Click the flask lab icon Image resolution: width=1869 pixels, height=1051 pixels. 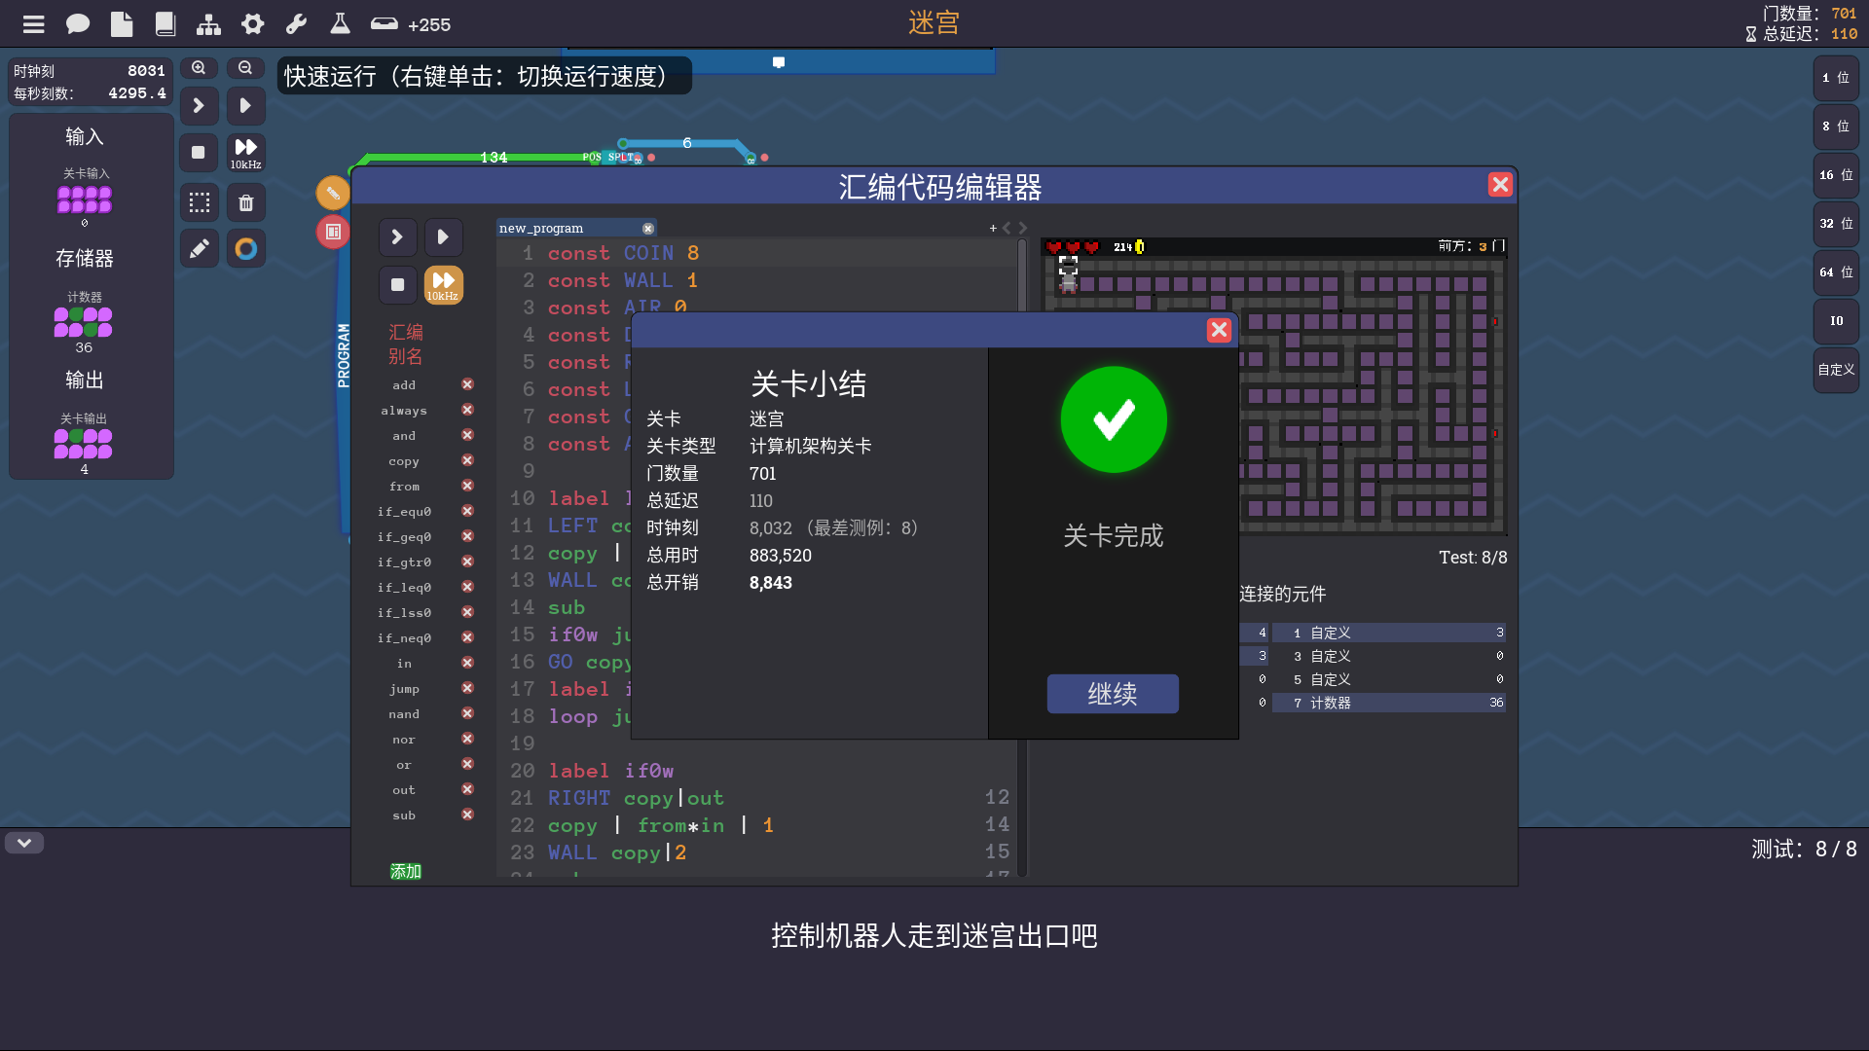[x=340, y=24]
